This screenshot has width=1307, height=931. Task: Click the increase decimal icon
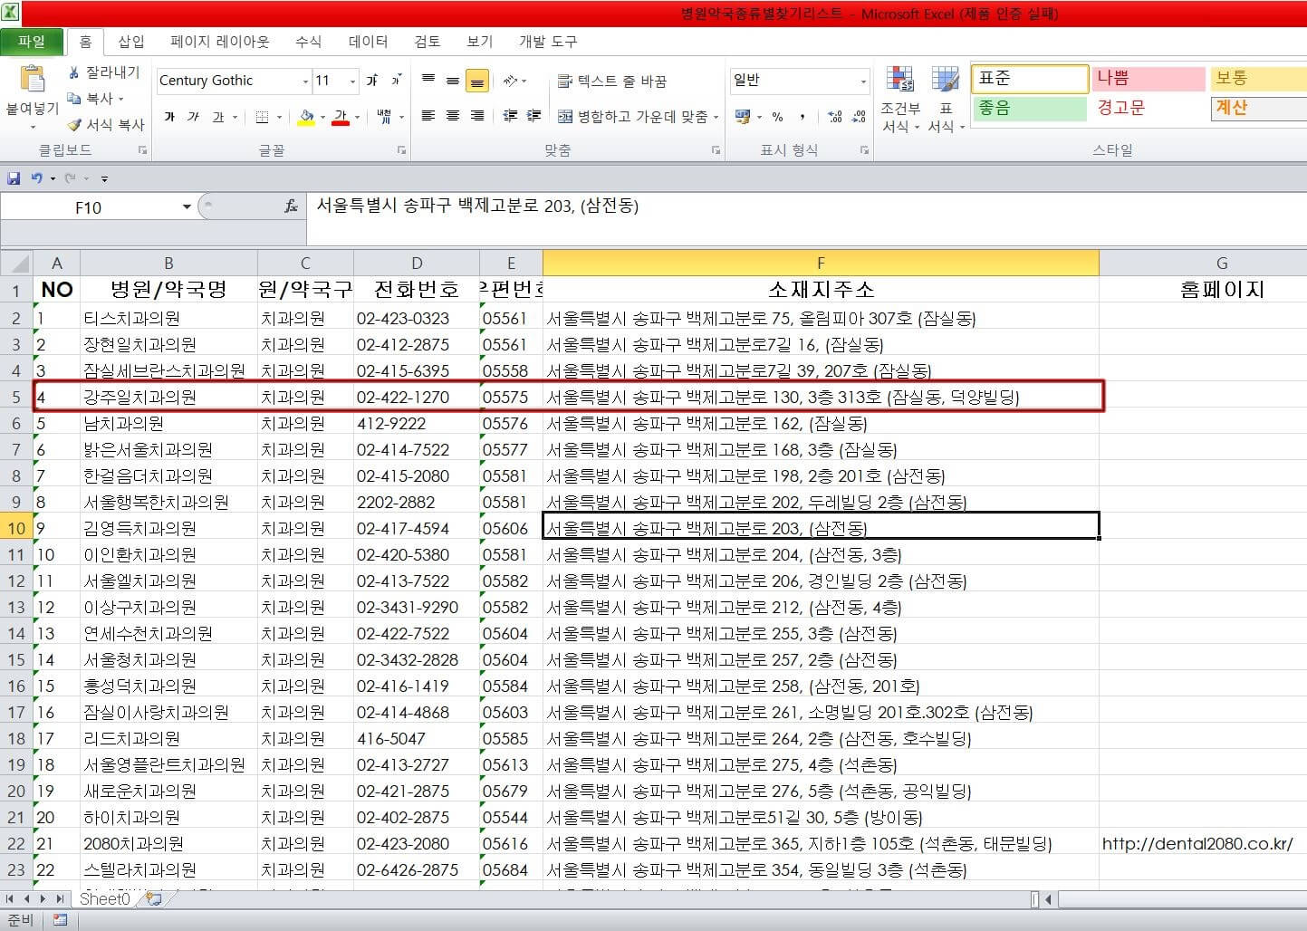[x=833, y=116]
